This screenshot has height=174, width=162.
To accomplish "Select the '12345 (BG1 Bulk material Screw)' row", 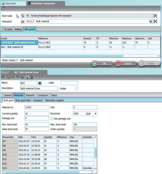I will pos(80,43).
